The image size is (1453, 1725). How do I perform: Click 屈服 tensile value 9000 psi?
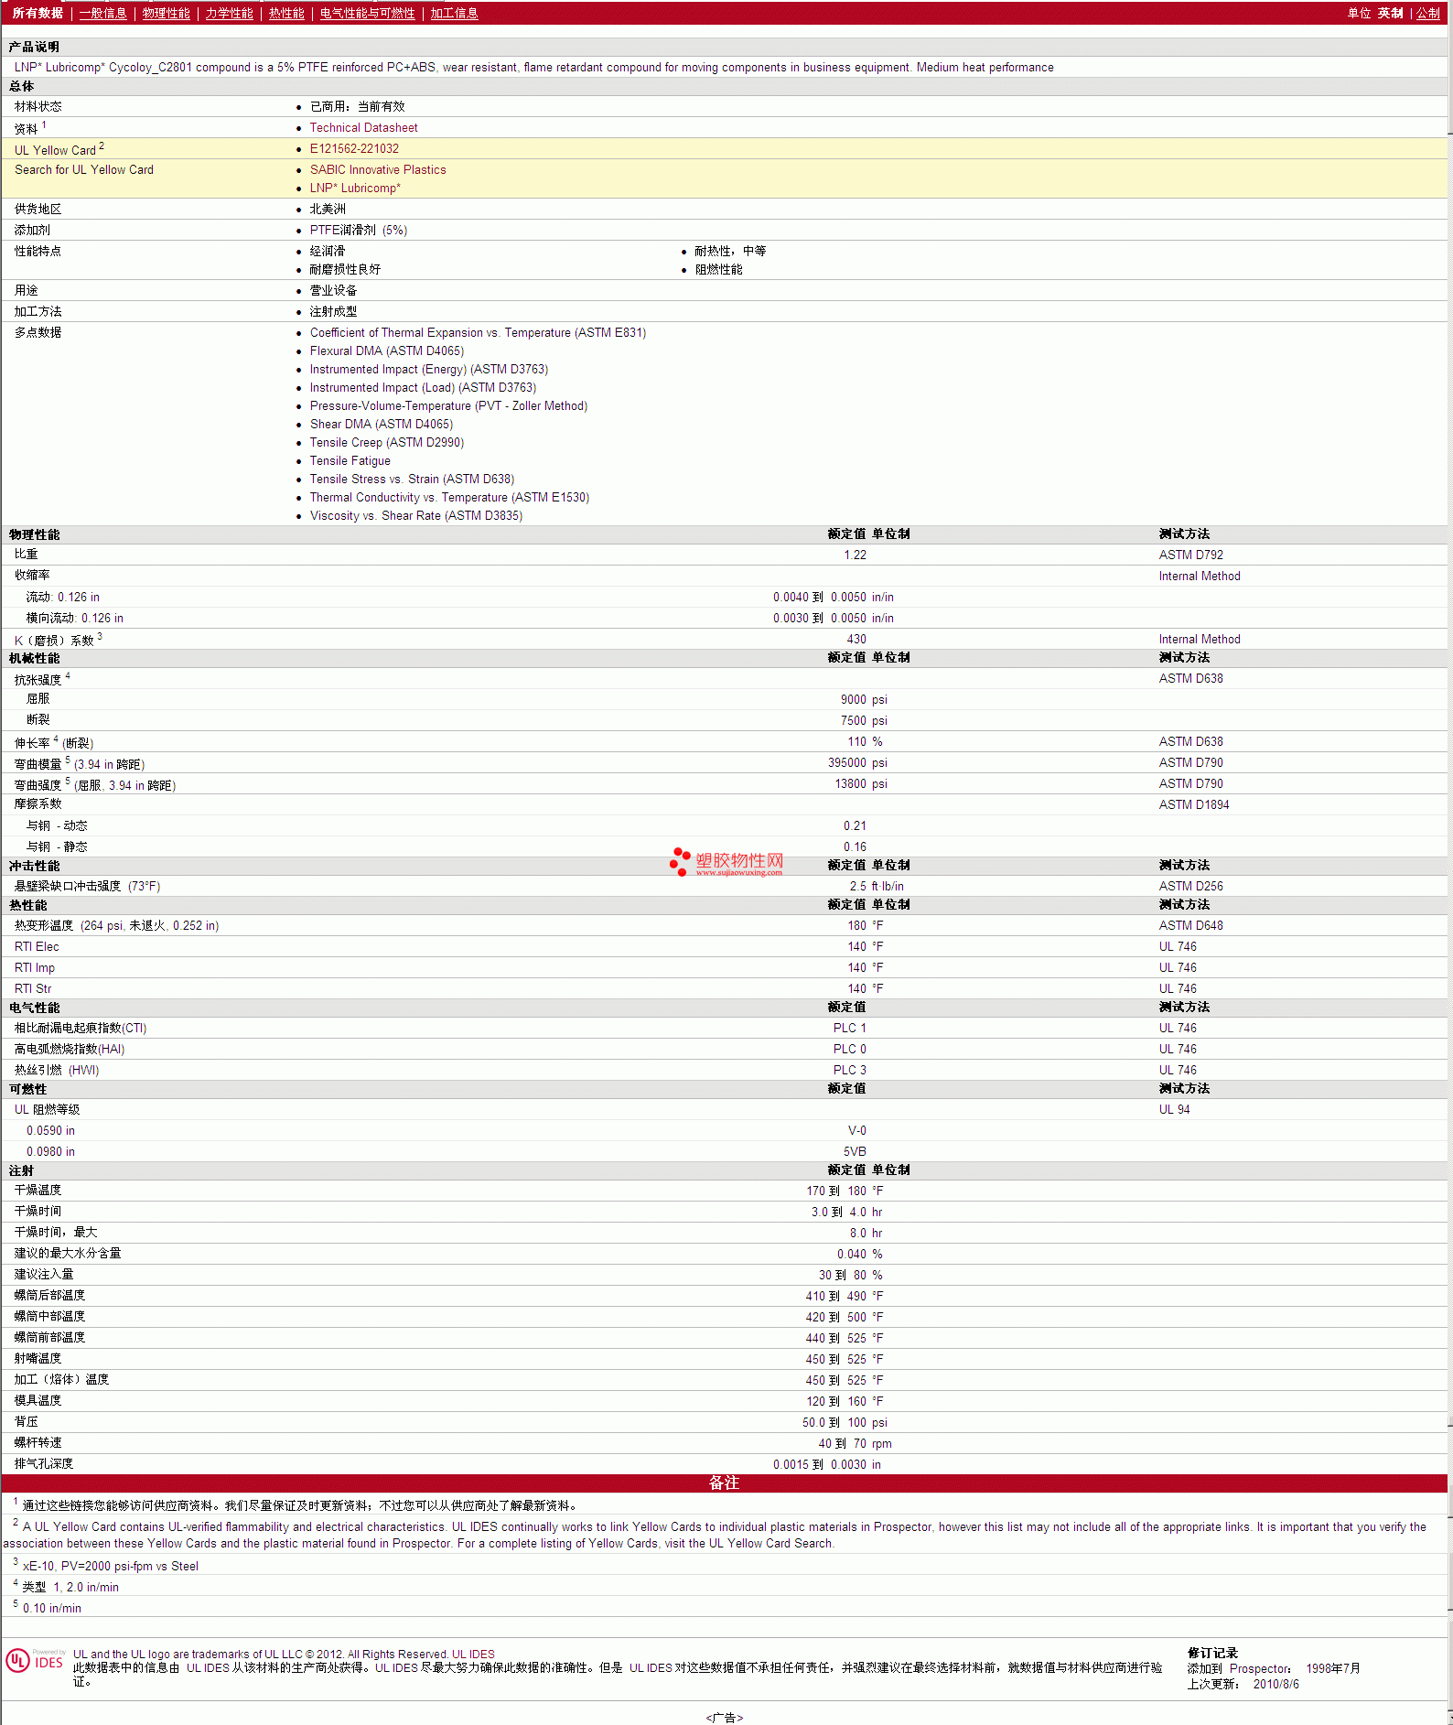pos(864,700)
